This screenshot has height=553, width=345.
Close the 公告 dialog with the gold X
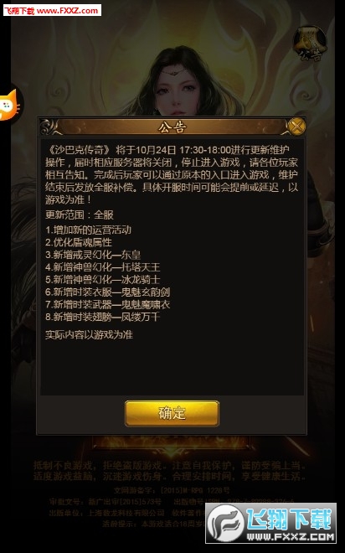click(x=296, y=126)
